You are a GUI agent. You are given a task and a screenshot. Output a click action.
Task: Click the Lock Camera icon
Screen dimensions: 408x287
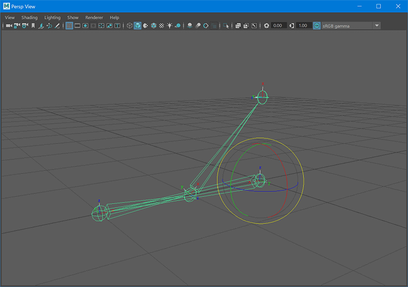17,25
